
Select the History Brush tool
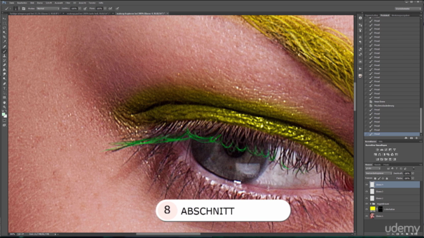point(5,60)
